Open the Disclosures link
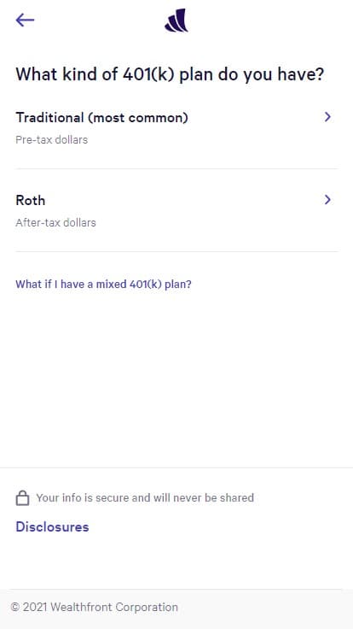This screenshot has height=629, width=353. (x=52, y=526)
